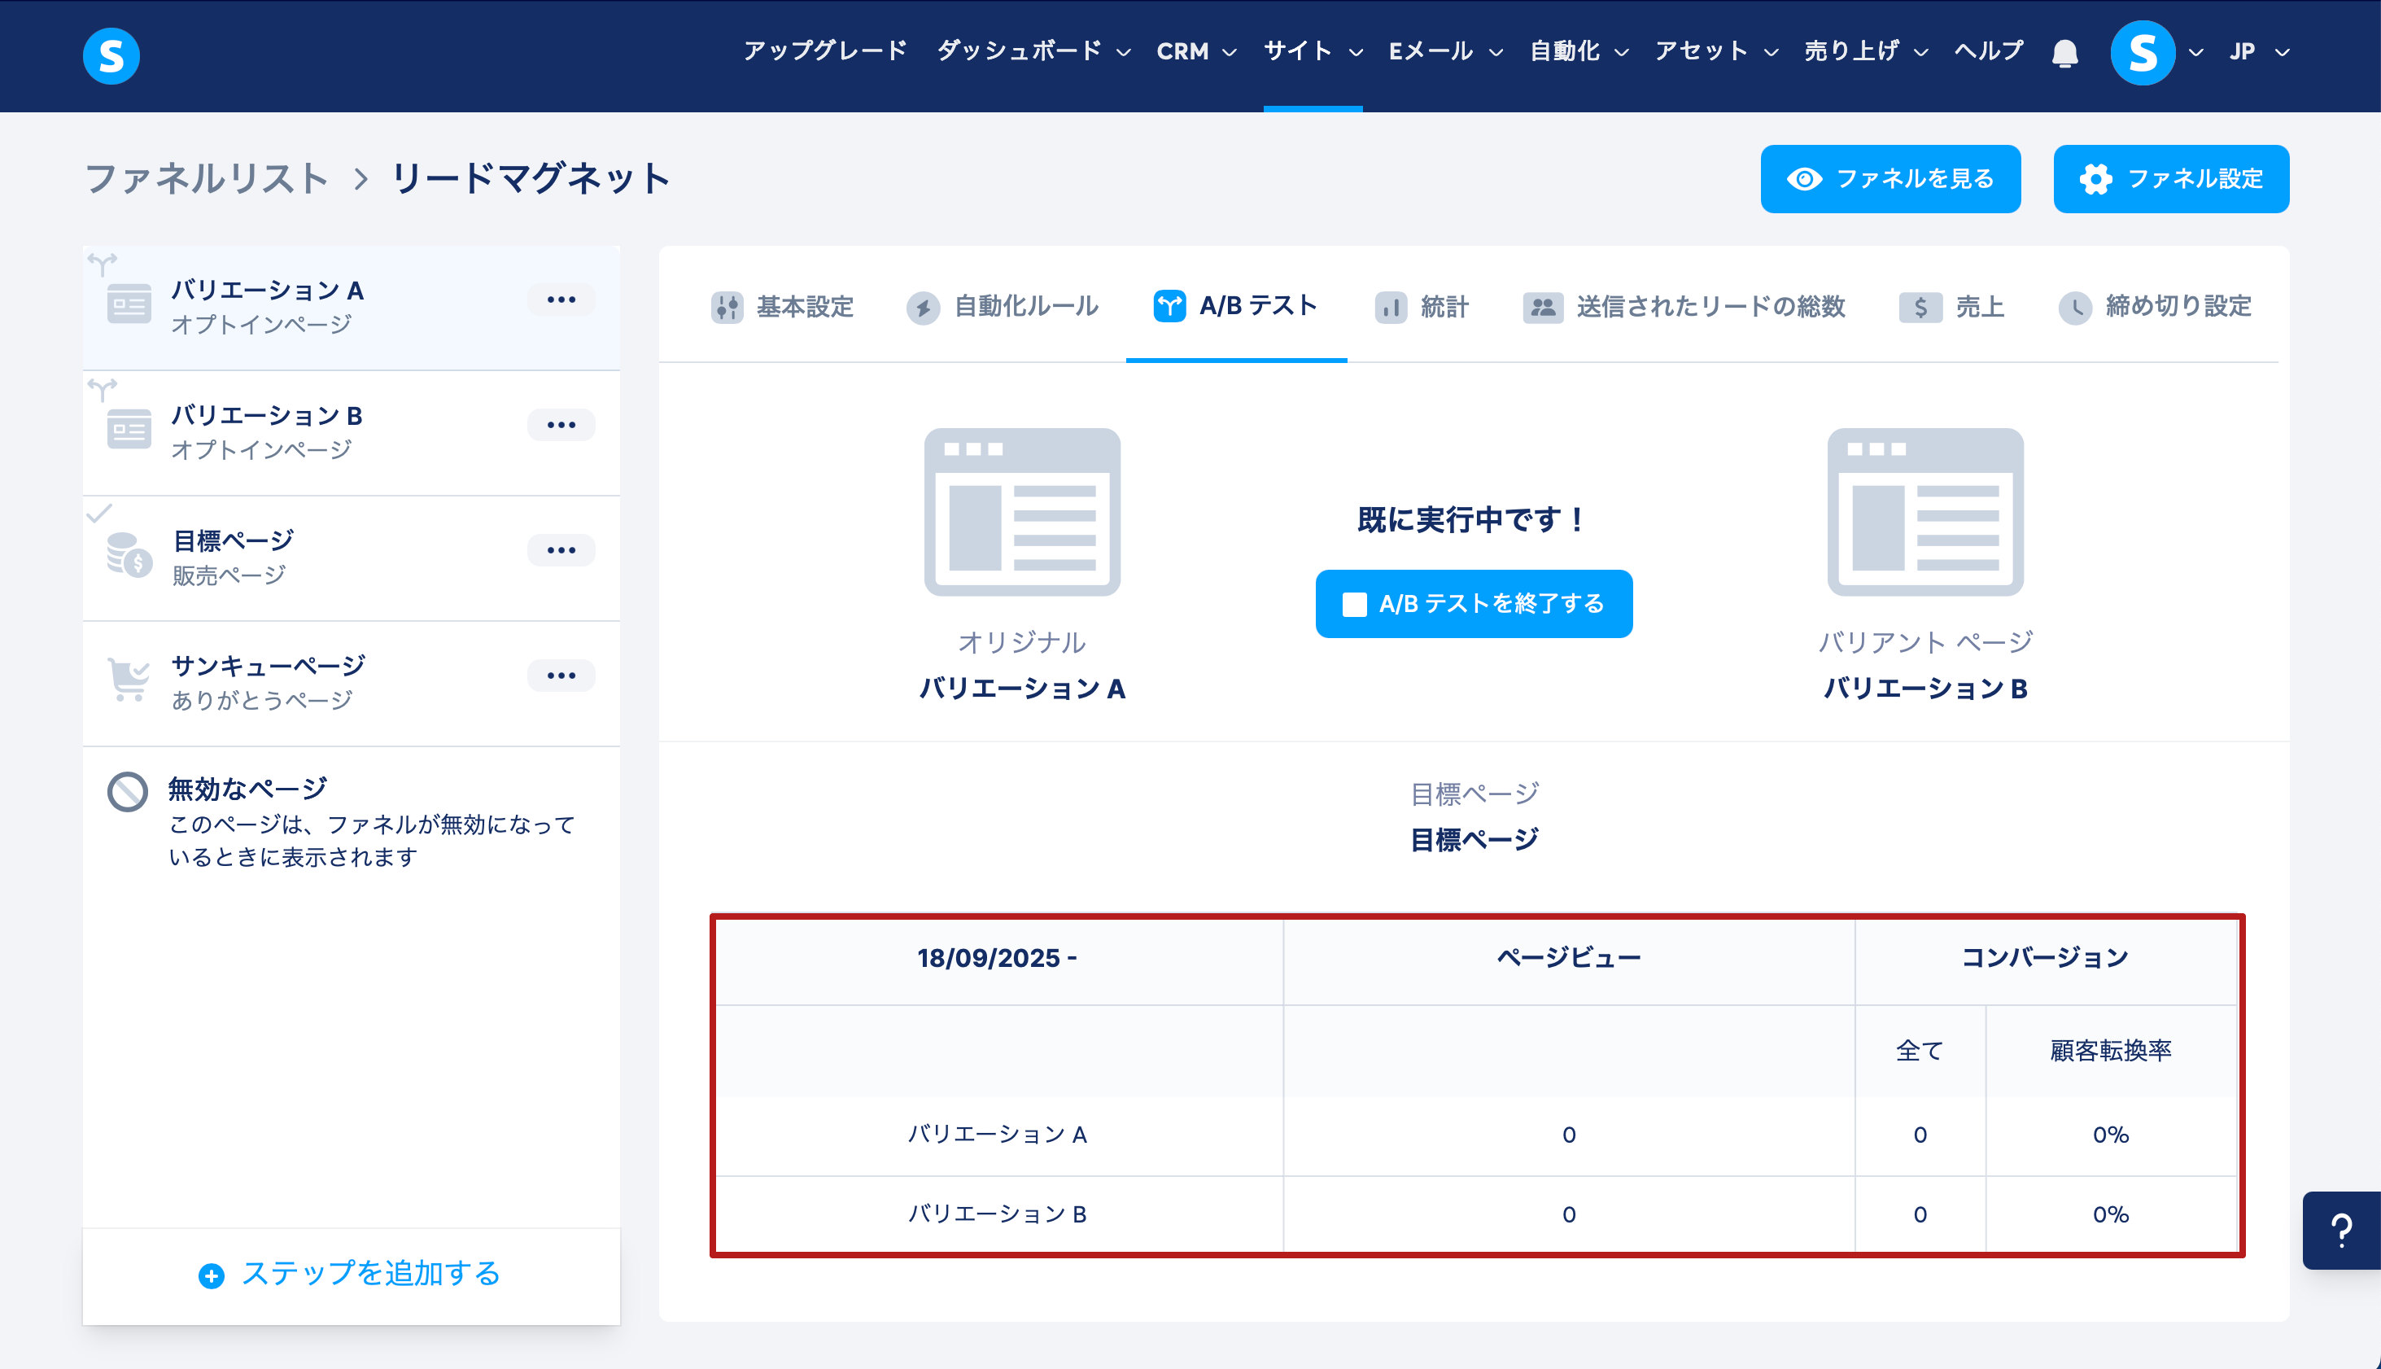Click the variant page thumbnail バリエーション B
Image resolution: width=2381 pixels, height=1369 pixels.
[1924, 513]
